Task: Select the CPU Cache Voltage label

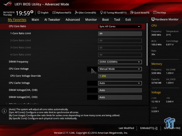Action: [x=19, y=83]
